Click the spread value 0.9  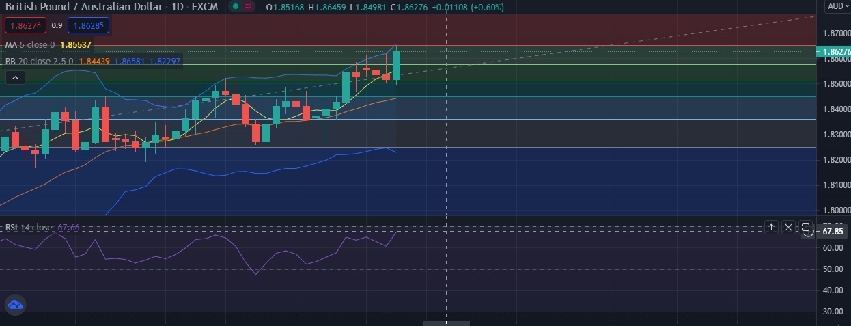[x=57, y=25]
